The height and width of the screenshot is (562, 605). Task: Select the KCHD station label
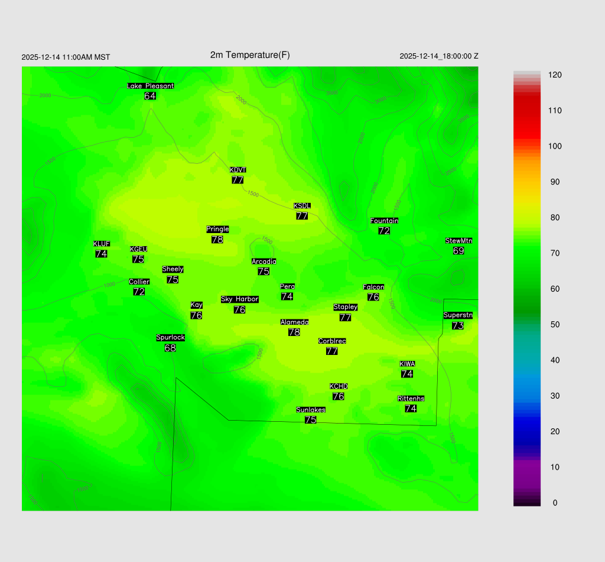[x=339, y=386]
